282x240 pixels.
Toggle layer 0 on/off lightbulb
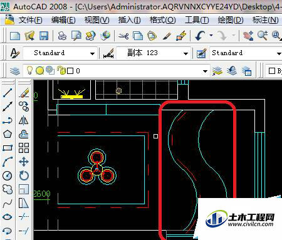pyautogui.click(x=29, y=70)
